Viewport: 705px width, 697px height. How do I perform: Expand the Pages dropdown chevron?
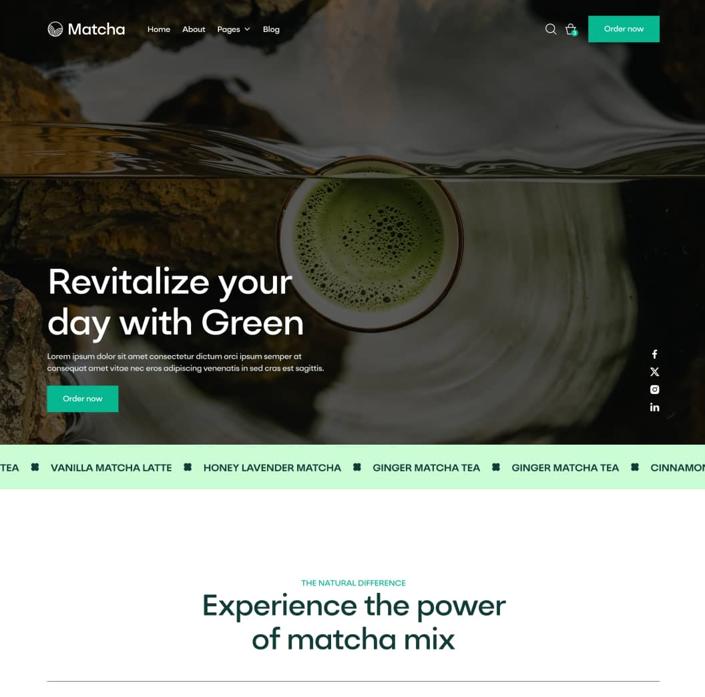(x=247, y=29)
